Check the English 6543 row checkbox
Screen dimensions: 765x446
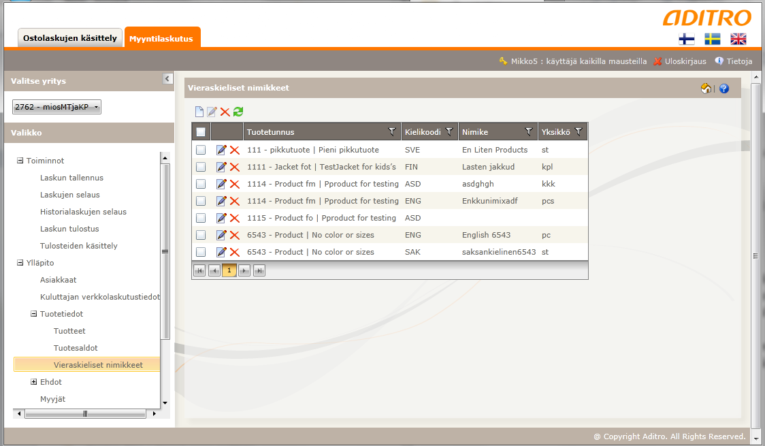coord(201,235)
